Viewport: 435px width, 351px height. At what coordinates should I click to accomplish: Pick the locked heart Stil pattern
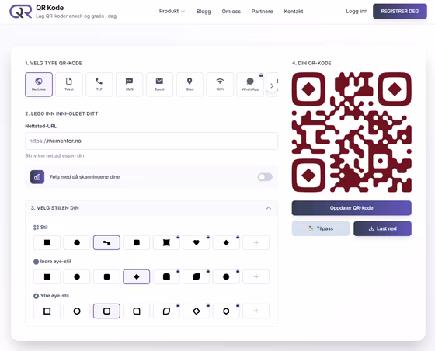196,242
